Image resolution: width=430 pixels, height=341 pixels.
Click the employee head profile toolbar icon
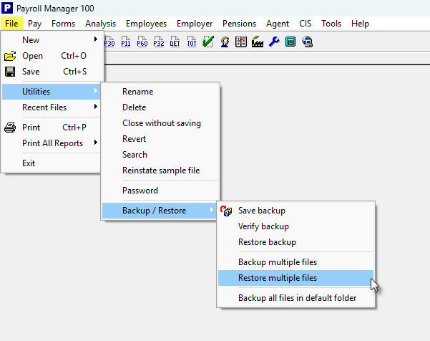[225, 42]
